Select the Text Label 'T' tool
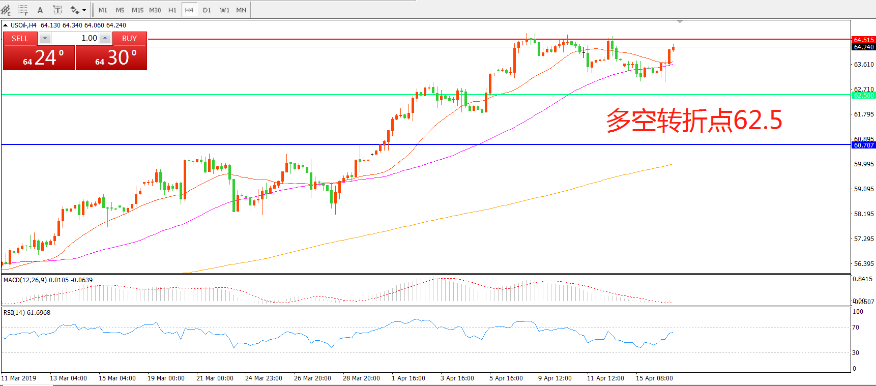 (57, 10)
